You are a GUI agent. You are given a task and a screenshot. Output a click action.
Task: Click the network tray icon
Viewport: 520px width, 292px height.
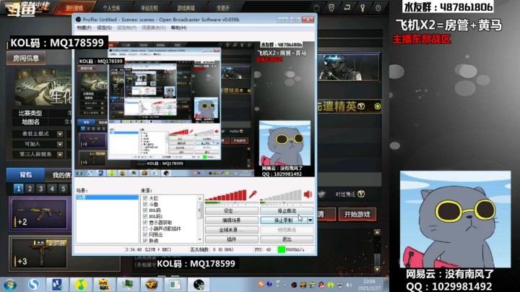(339, 285)
